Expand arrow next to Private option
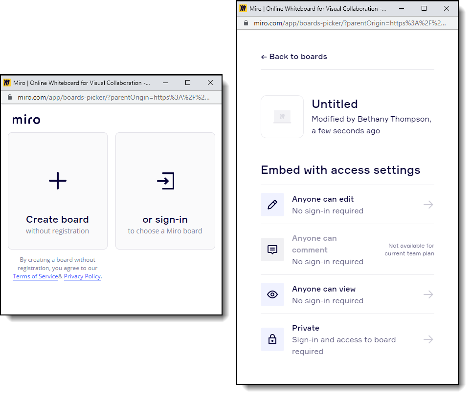The image size is (471, 397). (x=428, y=339)
